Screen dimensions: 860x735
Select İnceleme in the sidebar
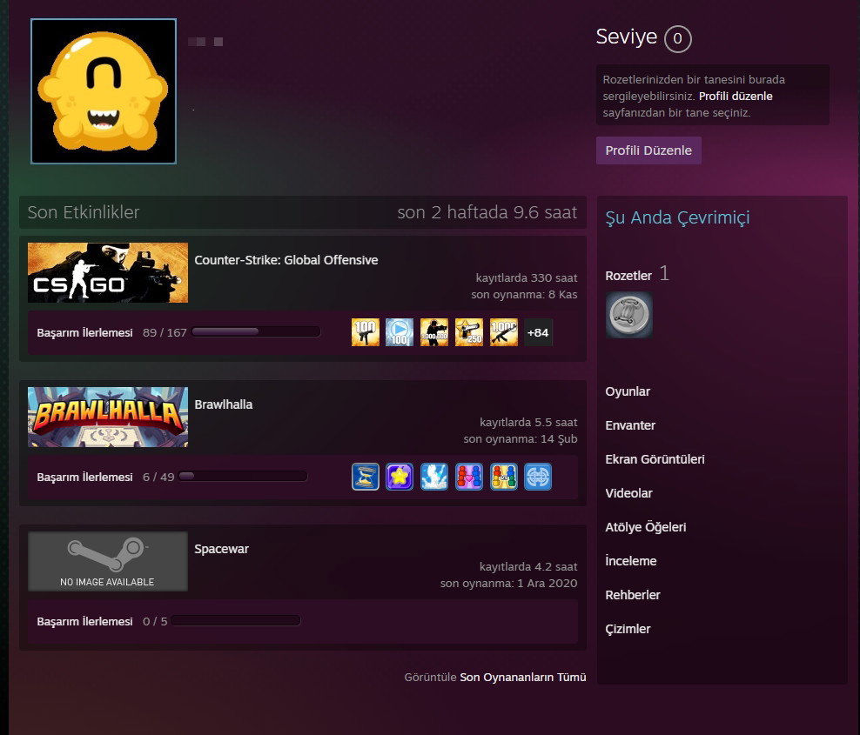[x=631, y=561]
